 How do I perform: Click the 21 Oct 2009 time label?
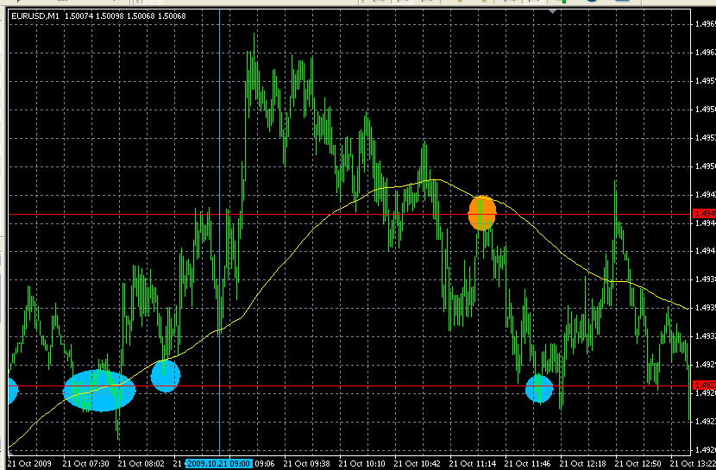pos(30,463)
